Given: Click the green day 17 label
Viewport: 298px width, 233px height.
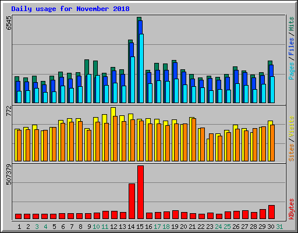Looking at the screenshot, I should [157, 227].
